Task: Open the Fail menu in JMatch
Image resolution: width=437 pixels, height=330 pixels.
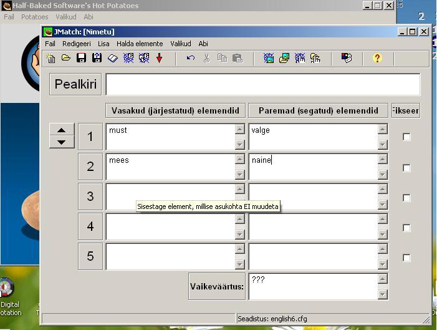Action: (x=50, y=44)
